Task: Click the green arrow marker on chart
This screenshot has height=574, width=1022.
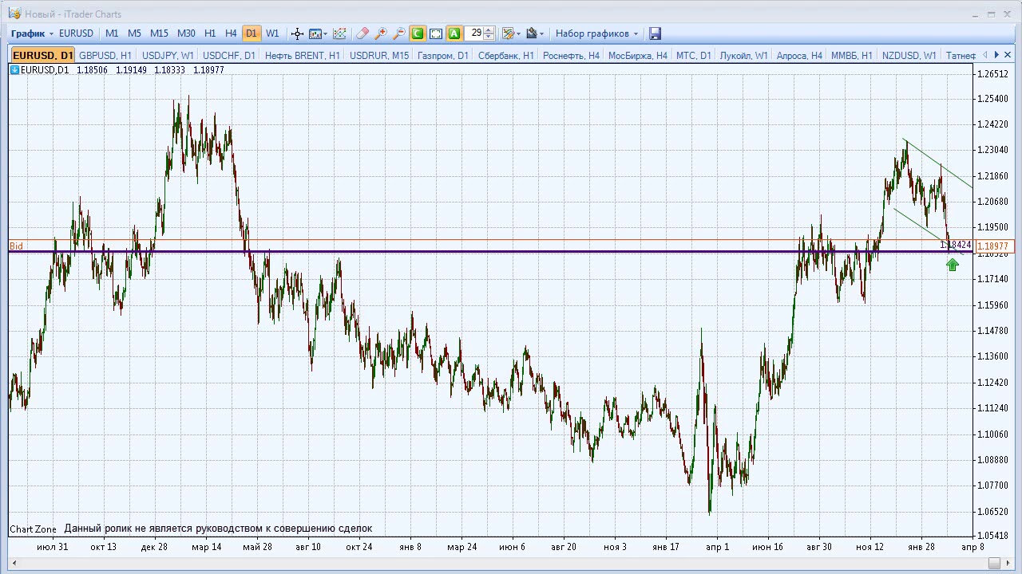Action: pyautogui.click(x=952, y=265)
